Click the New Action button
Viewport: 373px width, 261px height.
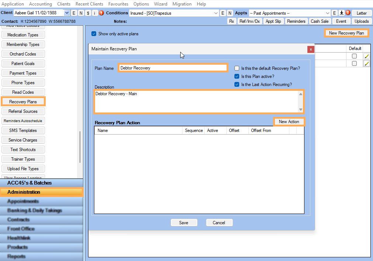289,122
